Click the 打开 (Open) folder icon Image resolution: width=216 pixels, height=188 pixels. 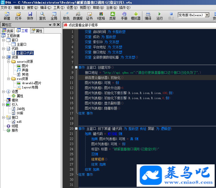click(18, 16)
